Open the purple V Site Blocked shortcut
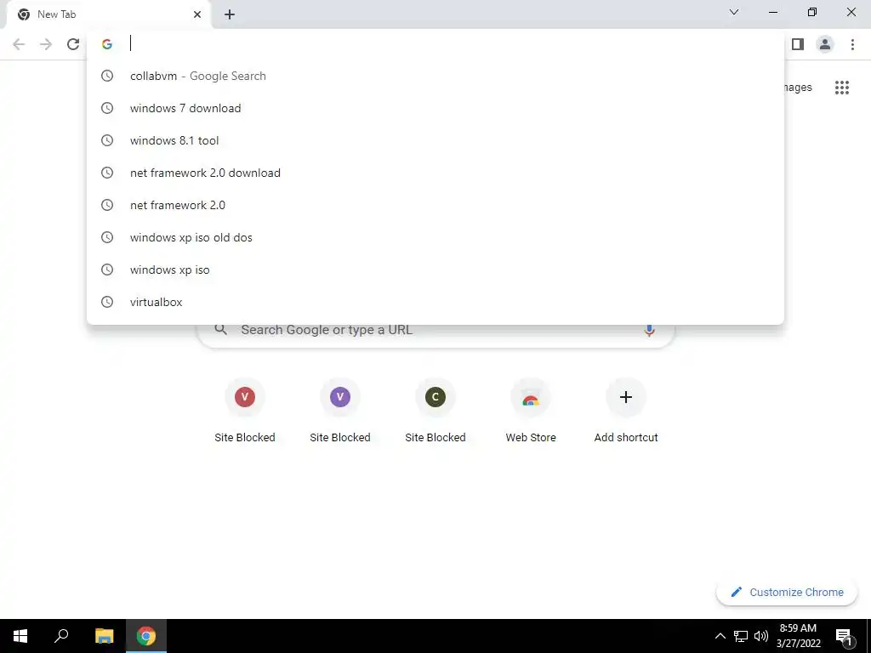 coord(340,410)
